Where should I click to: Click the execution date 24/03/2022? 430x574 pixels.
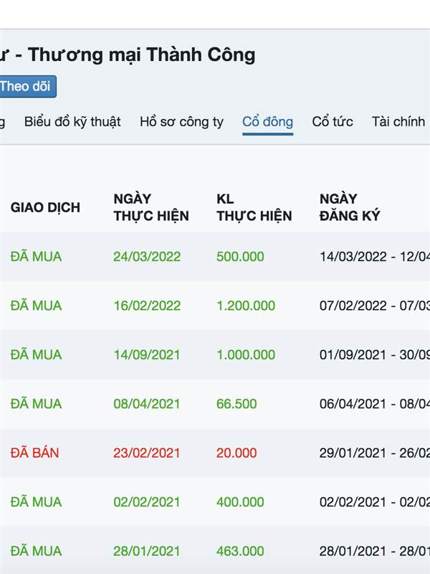(147, 256)
